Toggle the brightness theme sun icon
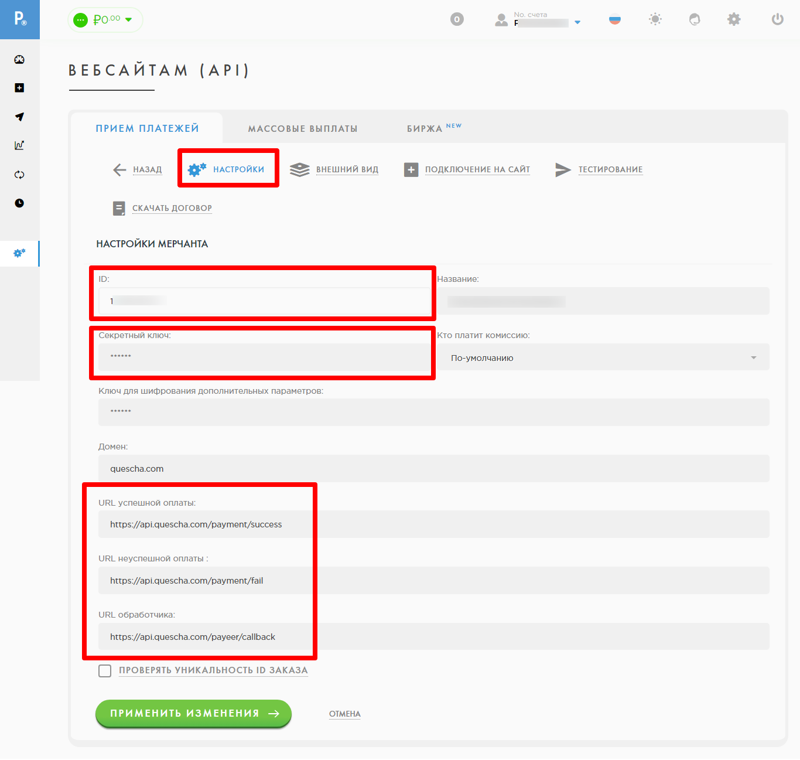The image size is (800, 760). [x=655, y=19]
